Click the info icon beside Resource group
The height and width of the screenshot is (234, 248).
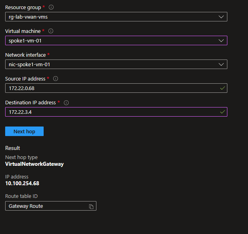[x=52, y=7]
